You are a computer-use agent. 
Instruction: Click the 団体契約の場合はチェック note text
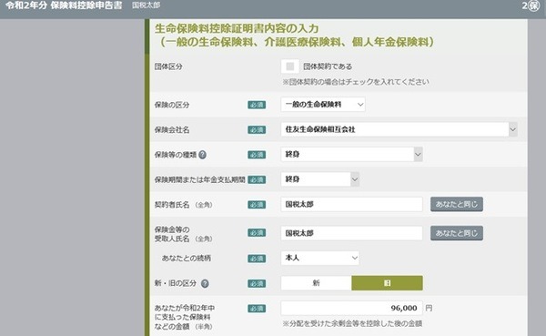click(x=356, y=82)
